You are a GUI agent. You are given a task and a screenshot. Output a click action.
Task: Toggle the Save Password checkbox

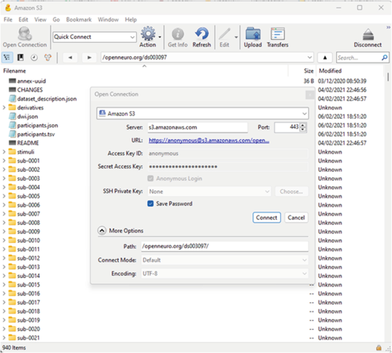tap(151, 204)
